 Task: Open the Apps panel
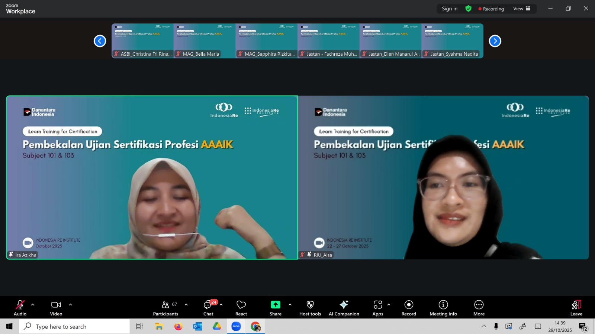point(377,308)
